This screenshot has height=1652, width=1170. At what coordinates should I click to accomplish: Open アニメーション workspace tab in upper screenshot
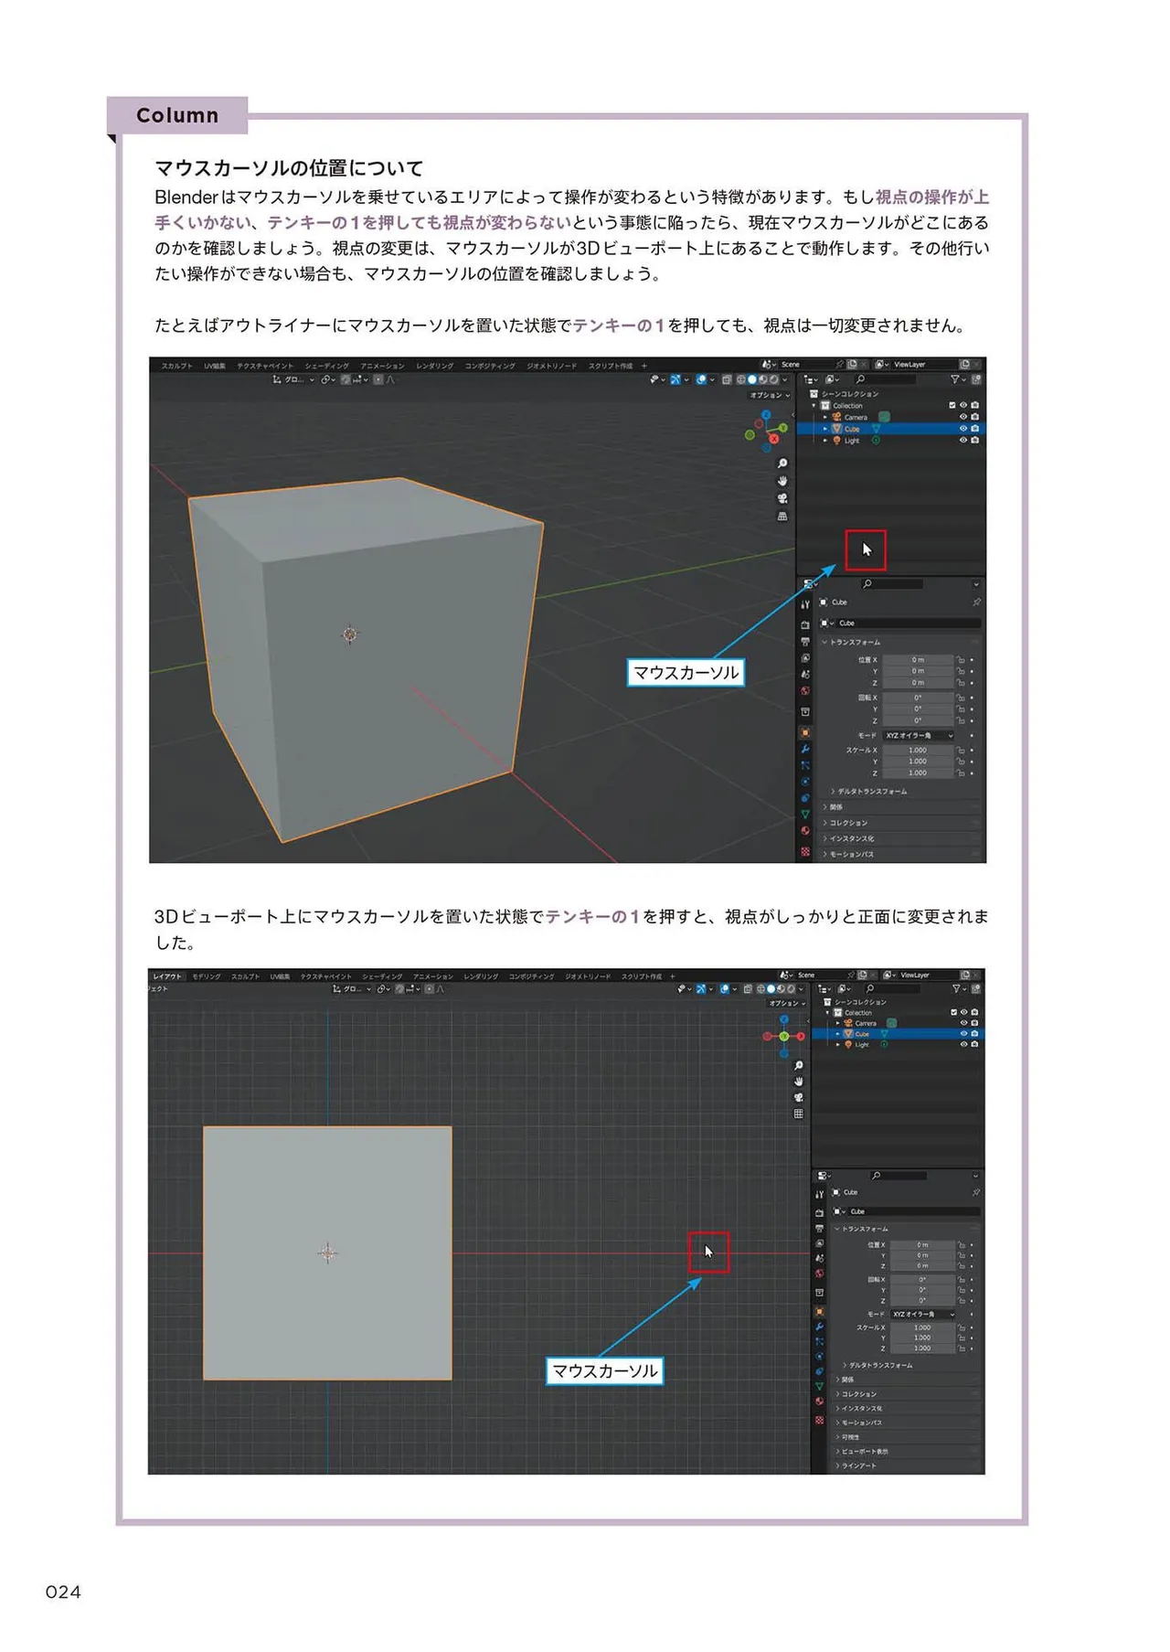click(x=382, y=366)
